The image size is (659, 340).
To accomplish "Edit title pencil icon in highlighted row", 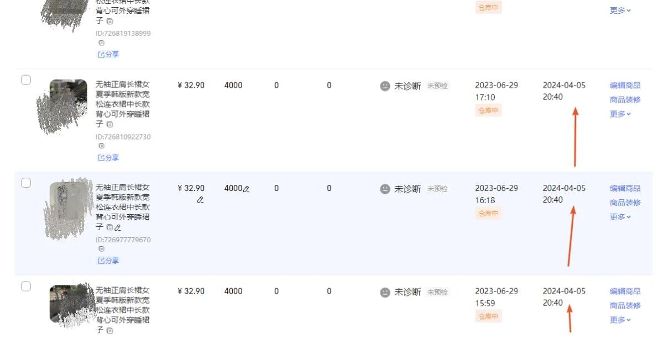I will coord(118,227).
